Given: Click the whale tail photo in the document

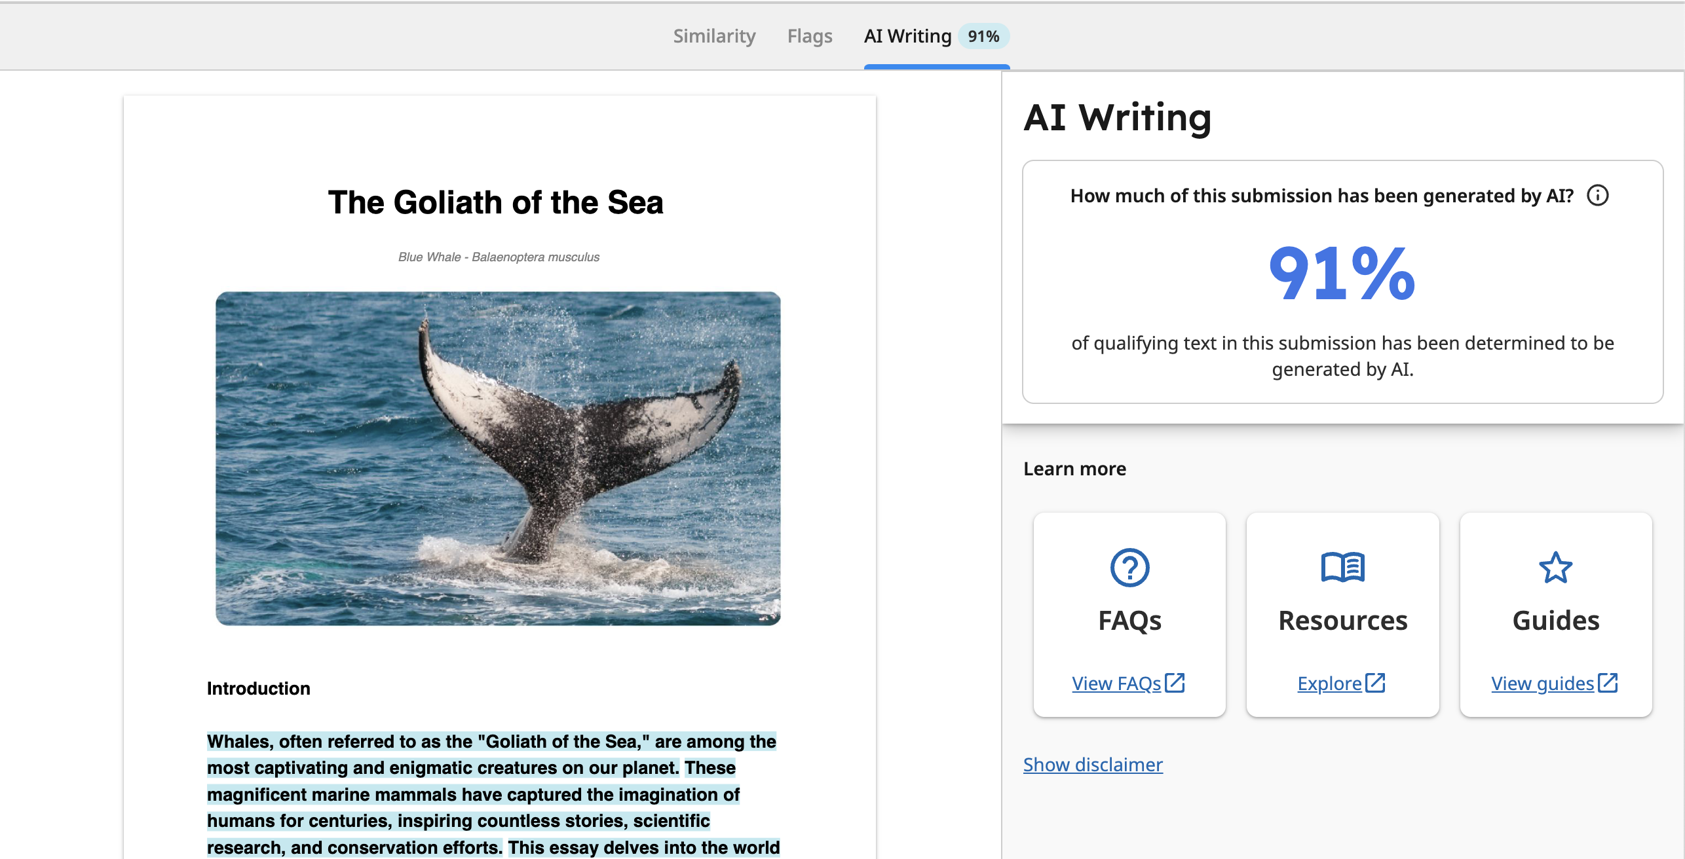Looking at the screenshot, I should 498,458.
